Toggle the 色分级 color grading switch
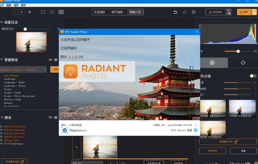 [x=253, y=76]
